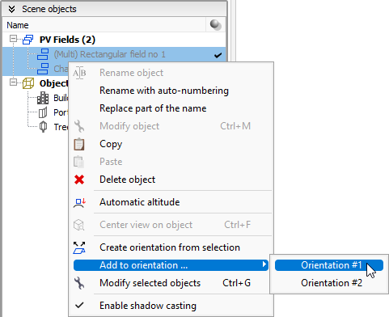The height and width of the screenshot is (317, 389).
Task: Click the Building object icon
Action: pos(43,98)
